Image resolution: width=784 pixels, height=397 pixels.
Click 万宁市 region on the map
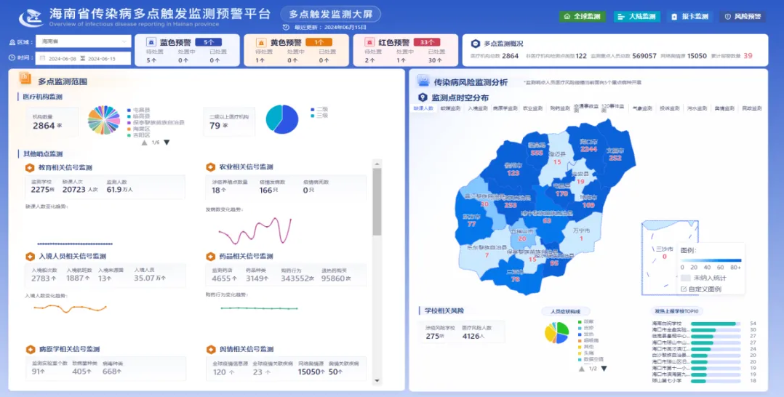[x=582, y=234]
